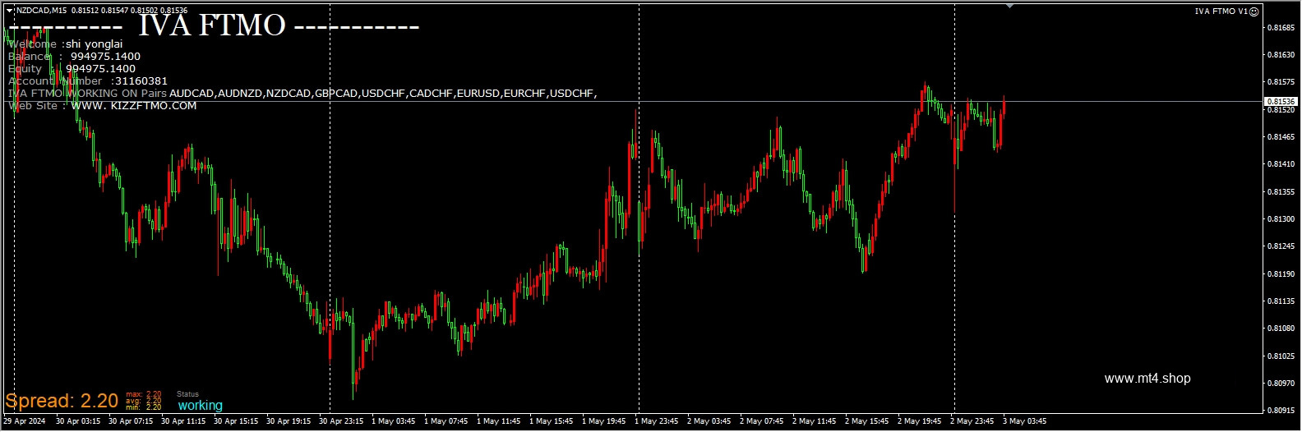Click the 0.81465 price scale label

pos(1281,137)
